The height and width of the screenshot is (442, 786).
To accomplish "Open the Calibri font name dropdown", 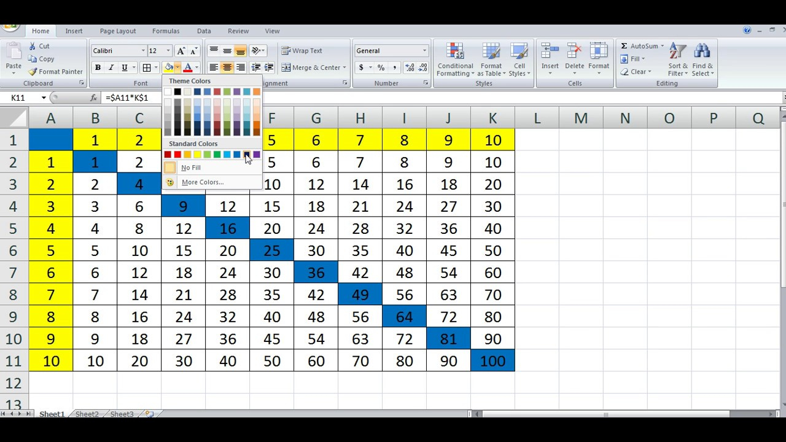I will pos(143,51).
